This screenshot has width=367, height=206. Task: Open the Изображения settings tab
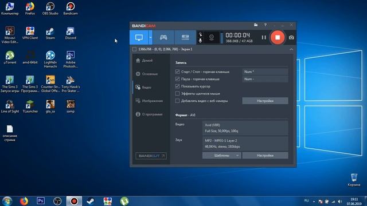tap(151, 101)
